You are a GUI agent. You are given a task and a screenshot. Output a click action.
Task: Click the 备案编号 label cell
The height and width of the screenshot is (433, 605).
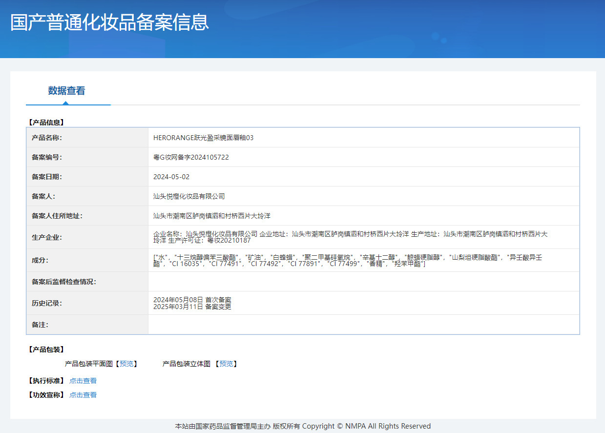coord(87,157)
